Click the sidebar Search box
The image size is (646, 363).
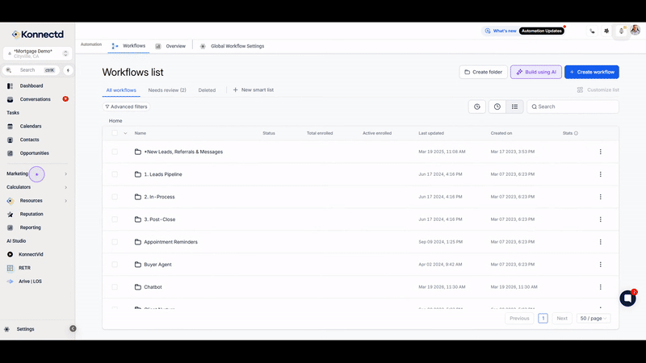[31, 70]
